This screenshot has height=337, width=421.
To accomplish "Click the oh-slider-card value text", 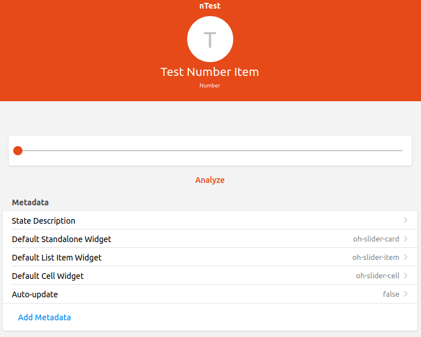I will point(376,239).
